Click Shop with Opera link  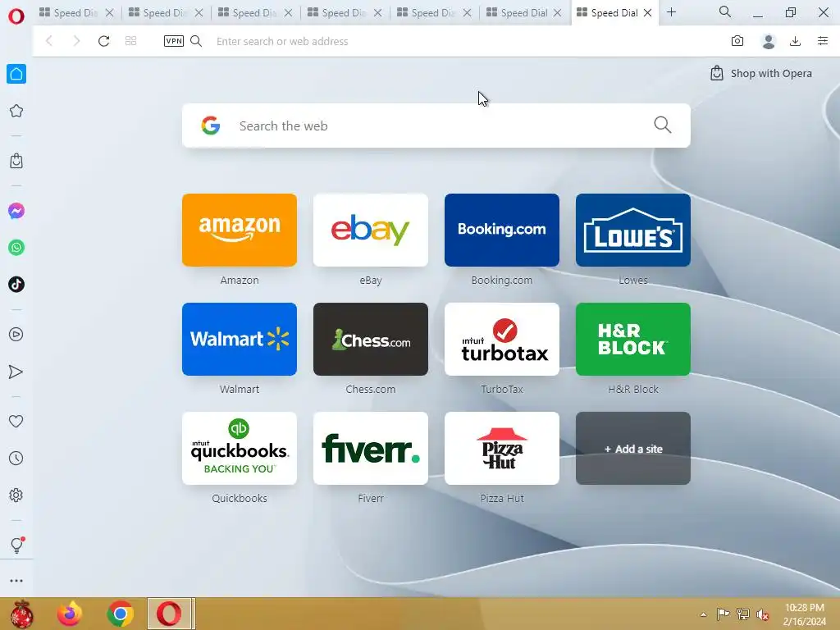(x=760, y=73)
